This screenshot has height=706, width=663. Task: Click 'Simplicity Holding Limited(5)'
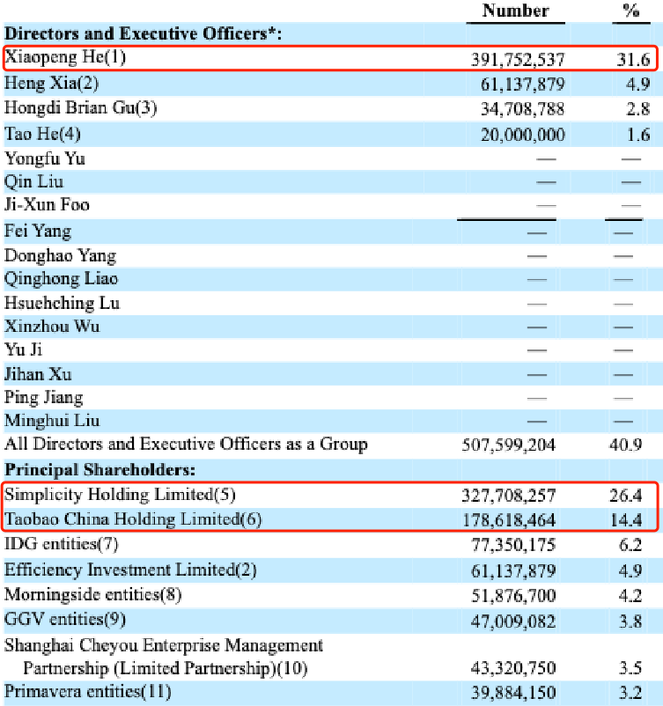click(120, 495)
